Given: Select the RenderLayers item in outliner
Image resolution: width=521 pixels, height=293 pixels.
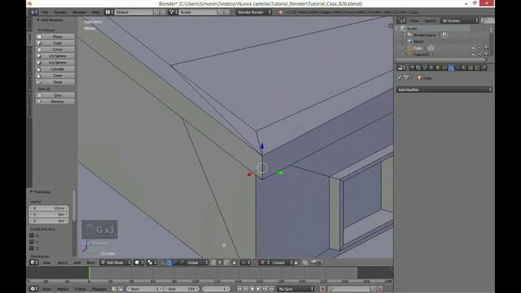Looking at the screenshot, I should click(424, 35).
